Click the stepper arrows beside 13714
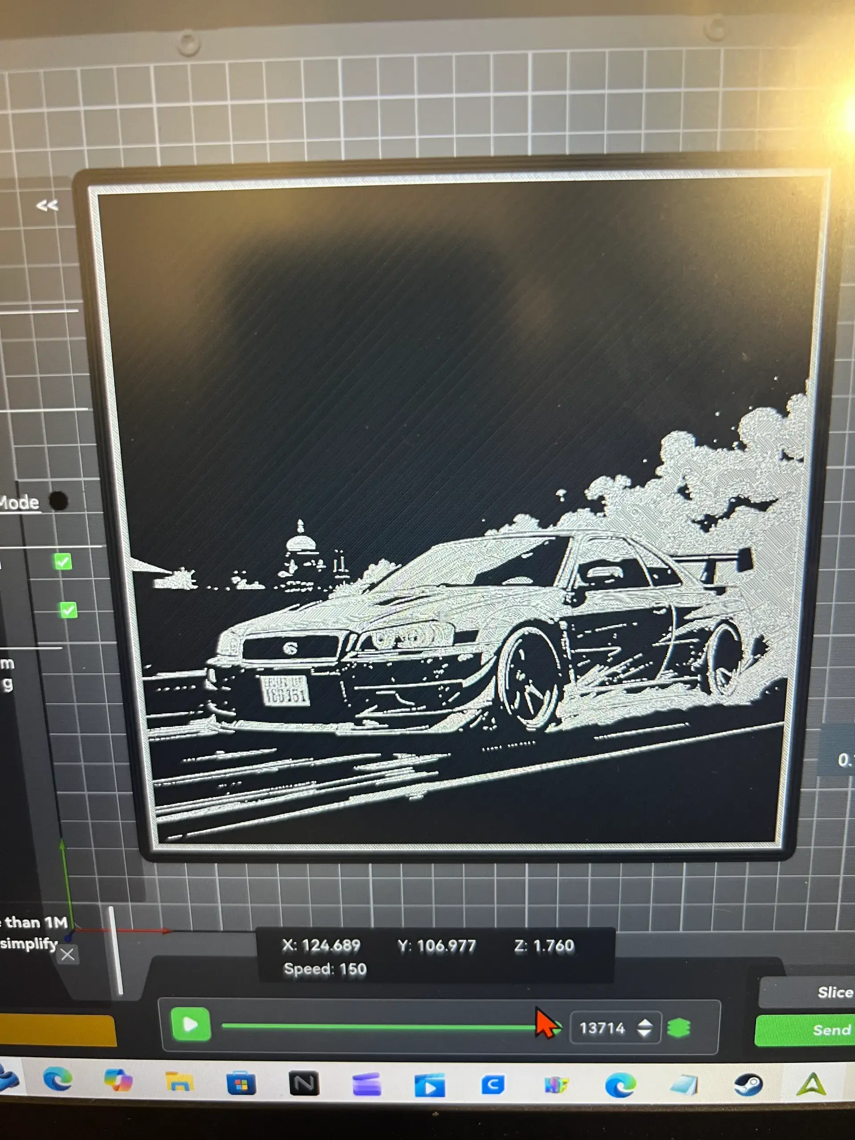Viewport: 855px width, 1140px height. click(x=645, y=1028)
